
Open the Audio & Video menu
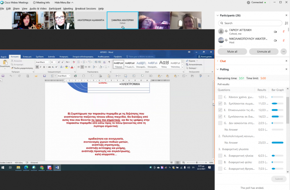tap(38, 8)
